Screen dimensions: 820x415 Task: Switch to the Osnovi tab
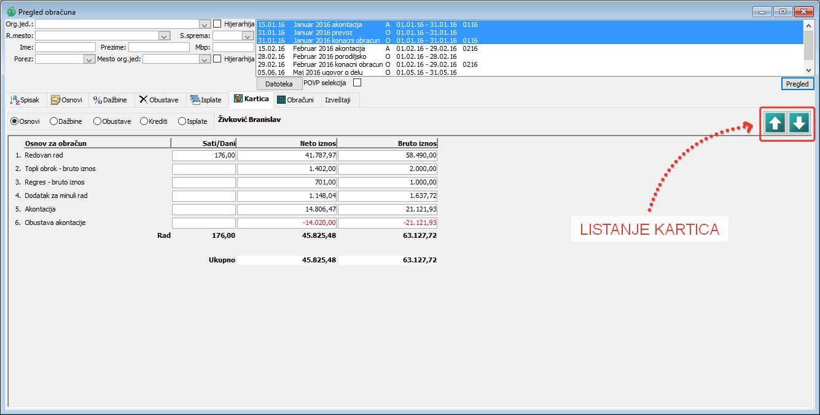pyautogui.click(x=67, y=100)
